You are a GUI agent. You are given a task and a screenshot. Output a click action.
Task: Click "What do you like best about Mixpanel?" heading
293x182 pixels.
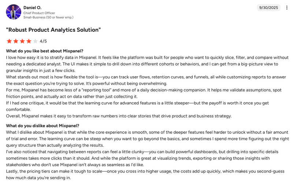tap(44, 51)
